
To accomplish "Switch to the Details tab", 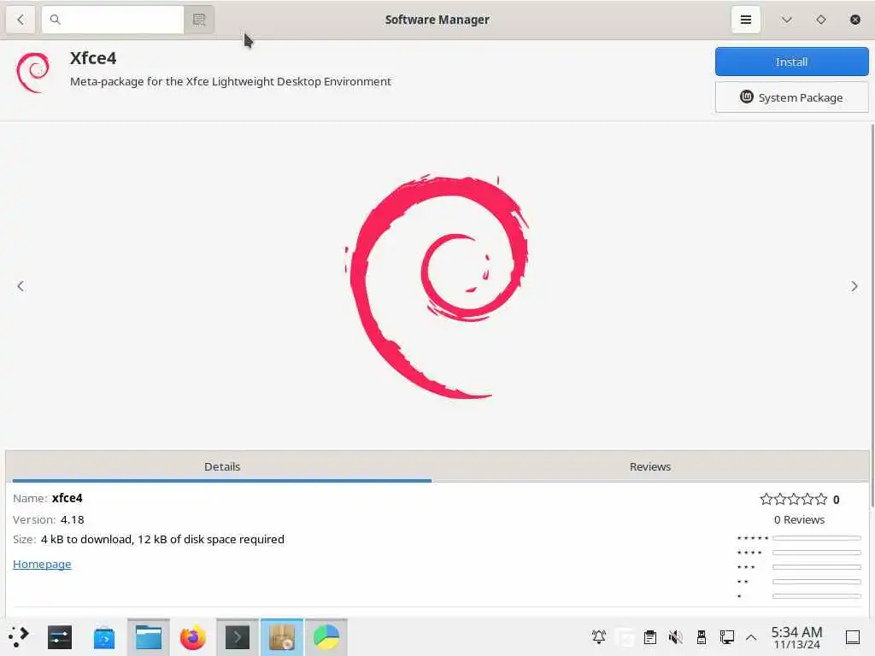I will click(222, 467).
